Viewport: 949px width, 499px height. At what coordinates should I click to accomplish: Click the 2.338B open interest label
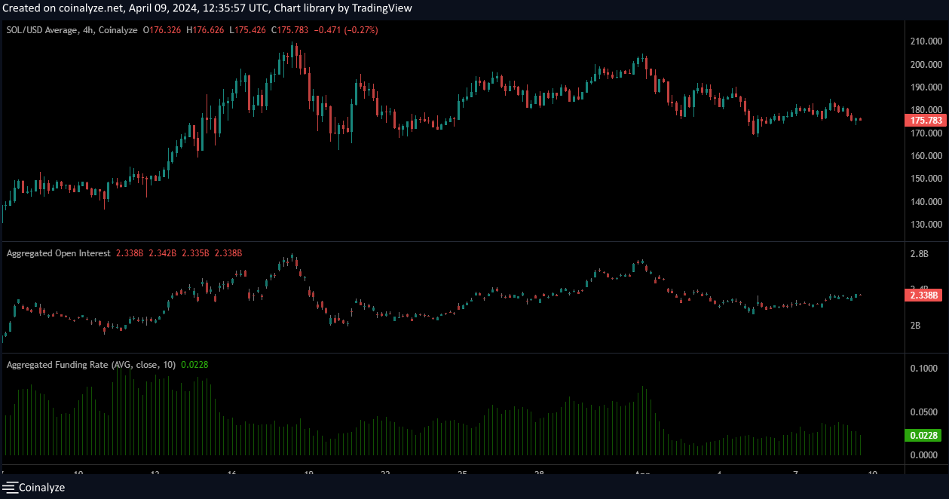click(926, 295)
